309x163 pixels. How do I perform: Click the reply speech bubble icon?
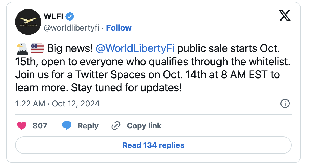(67, 126)
